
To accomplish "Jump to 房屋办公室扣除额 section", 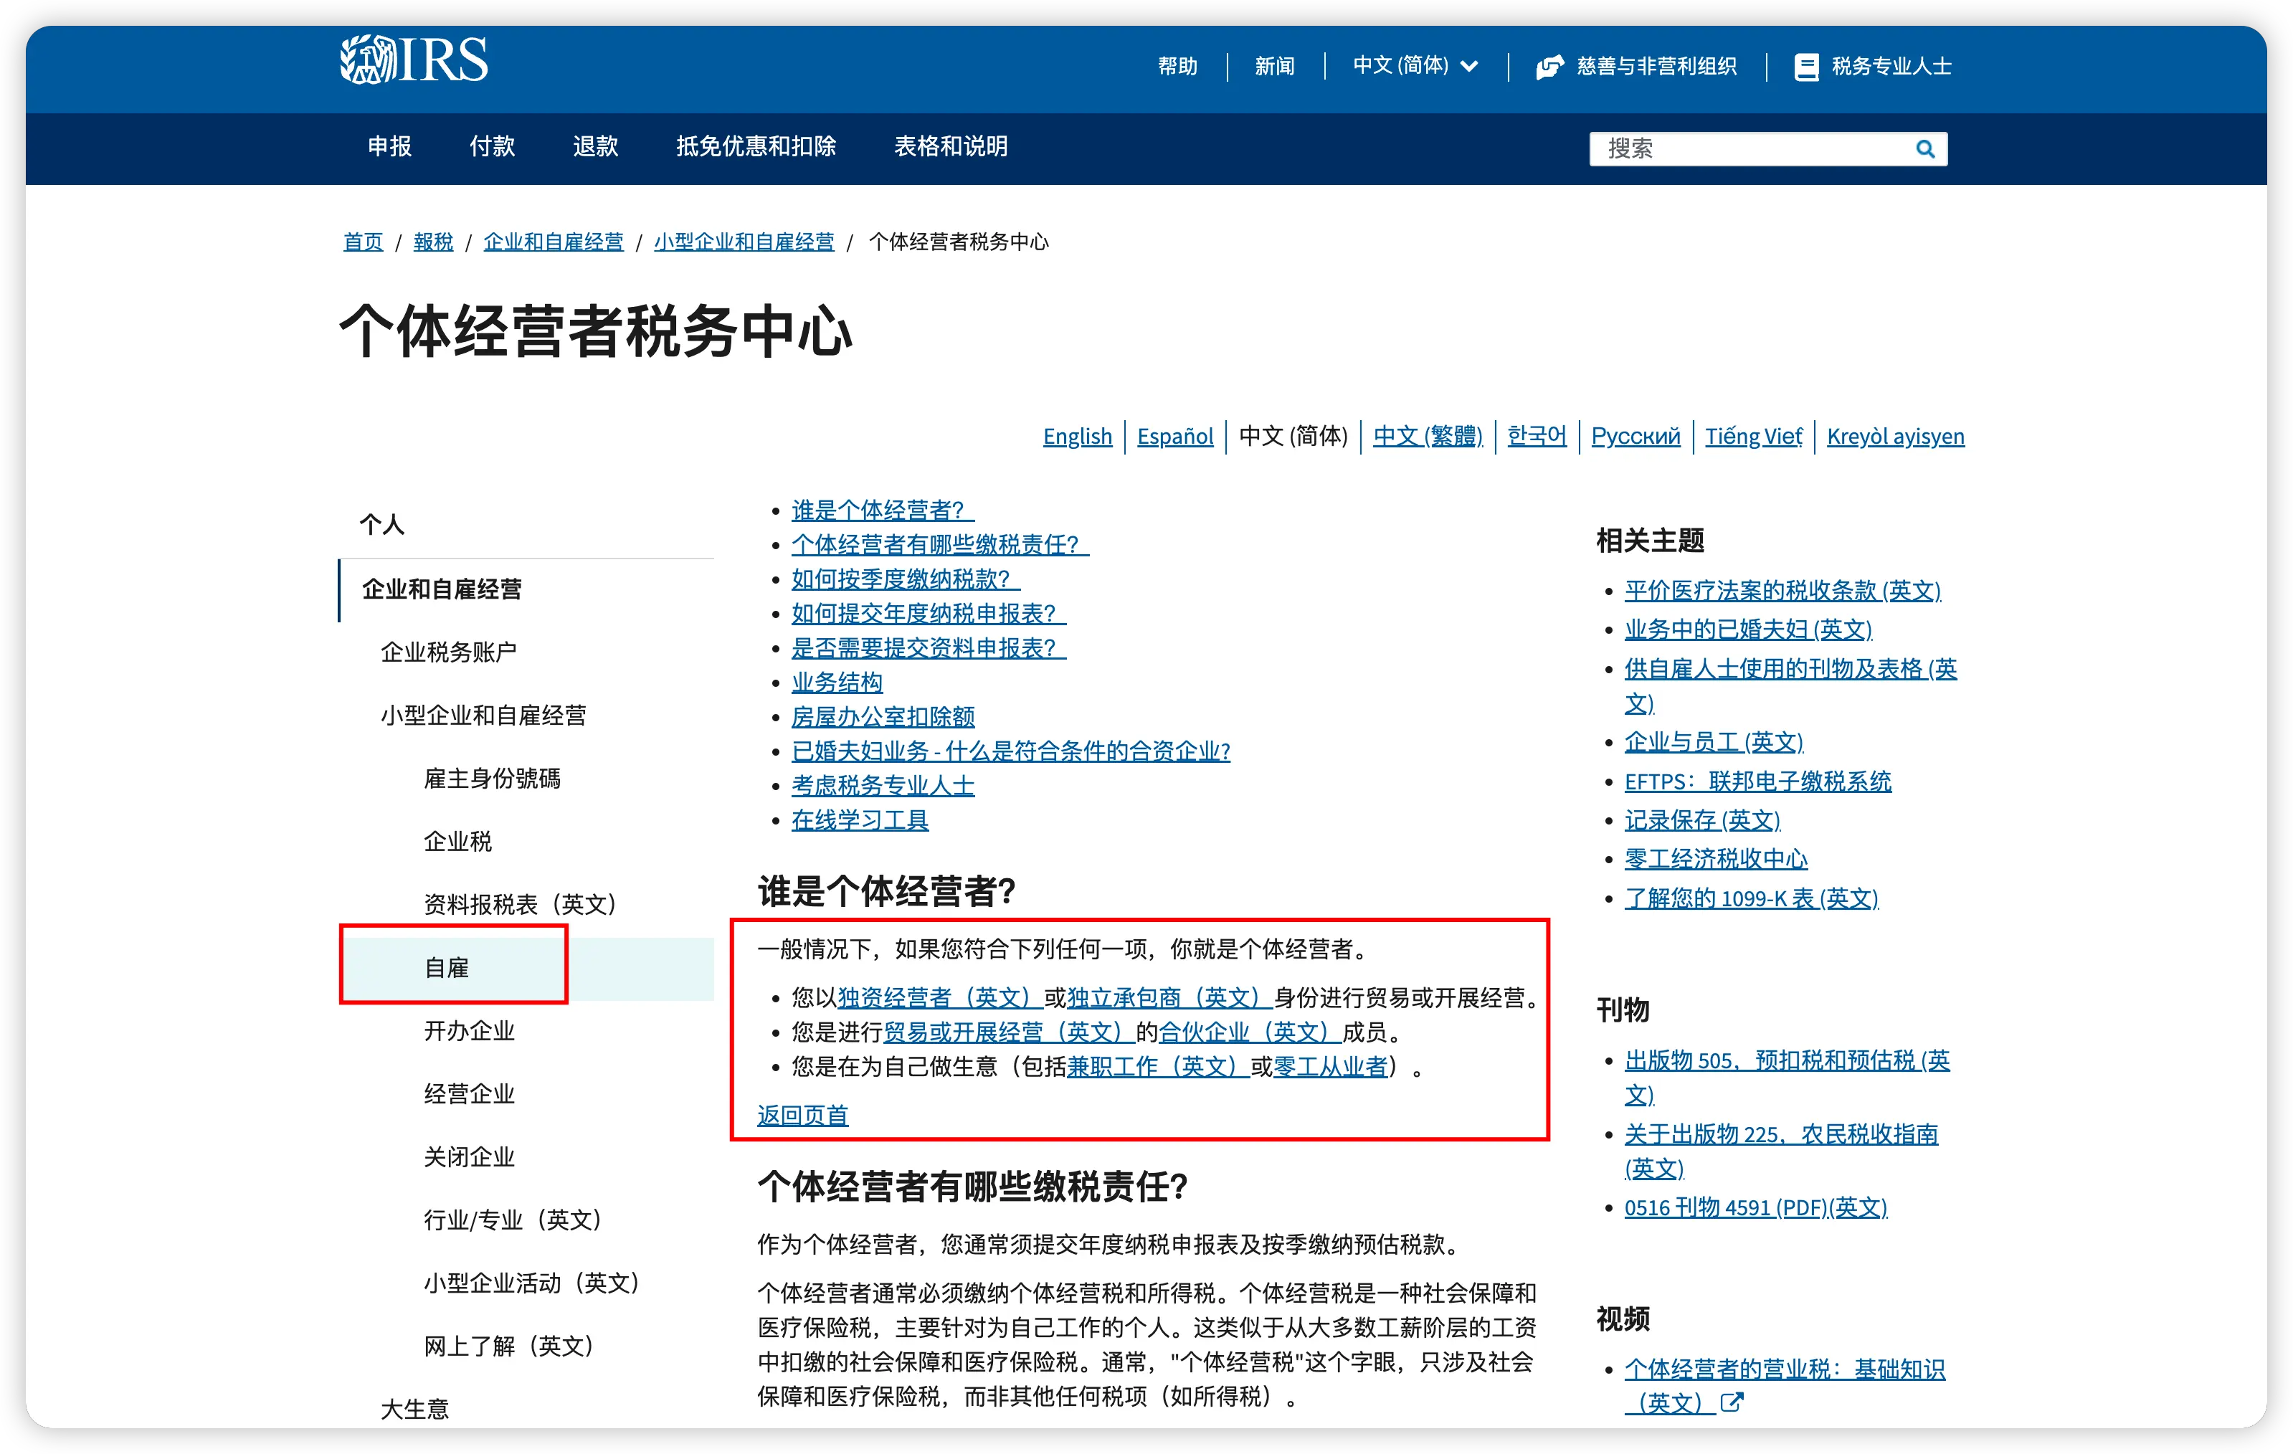I will click(883, 717).
